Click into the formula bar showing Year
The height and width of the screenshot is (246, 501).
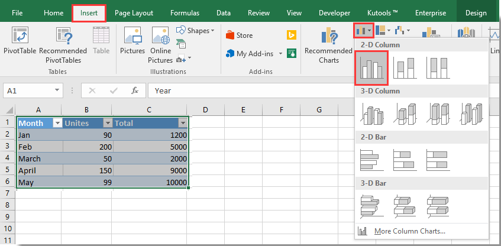click(x=248, y=90)
